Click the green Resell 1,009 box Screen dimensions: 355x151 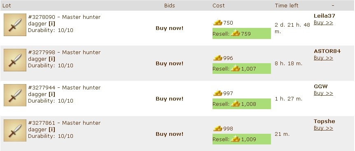pyautogui.click(x=242, y=139)
